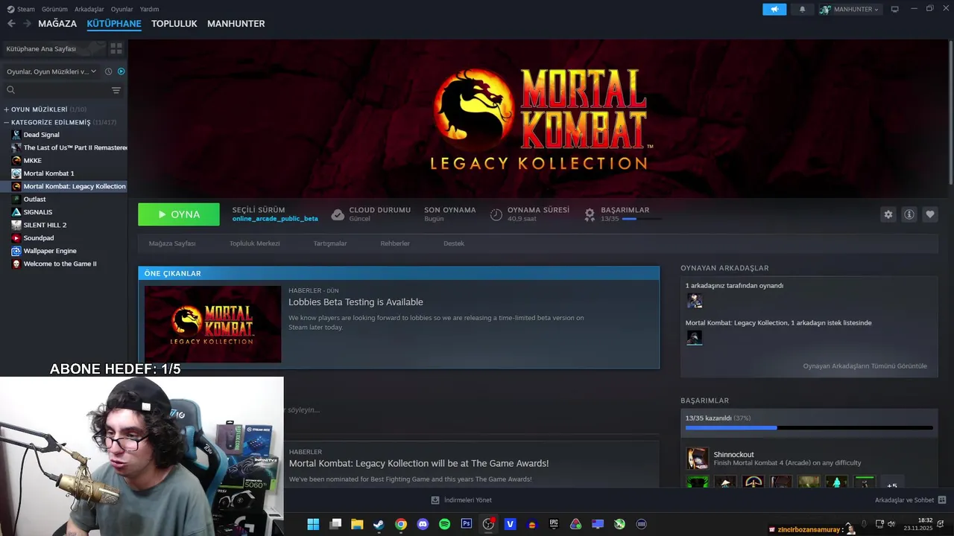Open the announcements megaphone button
The image size is (954, 536).
pos(774,9)
